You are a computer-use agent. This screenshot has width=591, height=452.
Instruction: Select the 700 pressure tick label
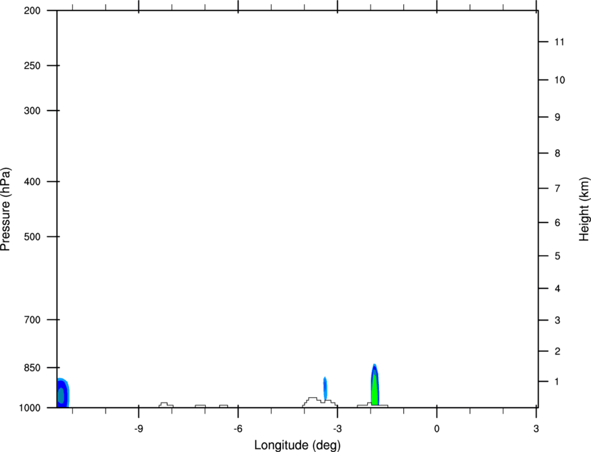[x=32, y=320]
